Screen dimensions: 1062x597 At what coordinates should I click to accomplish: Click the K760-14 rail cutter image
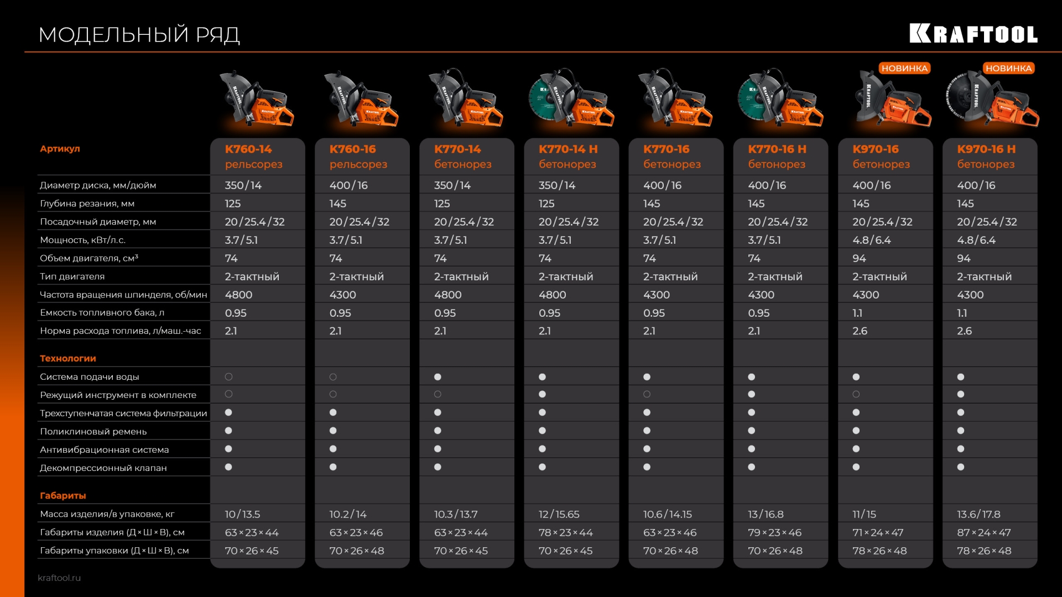click(x=257, y=101)
